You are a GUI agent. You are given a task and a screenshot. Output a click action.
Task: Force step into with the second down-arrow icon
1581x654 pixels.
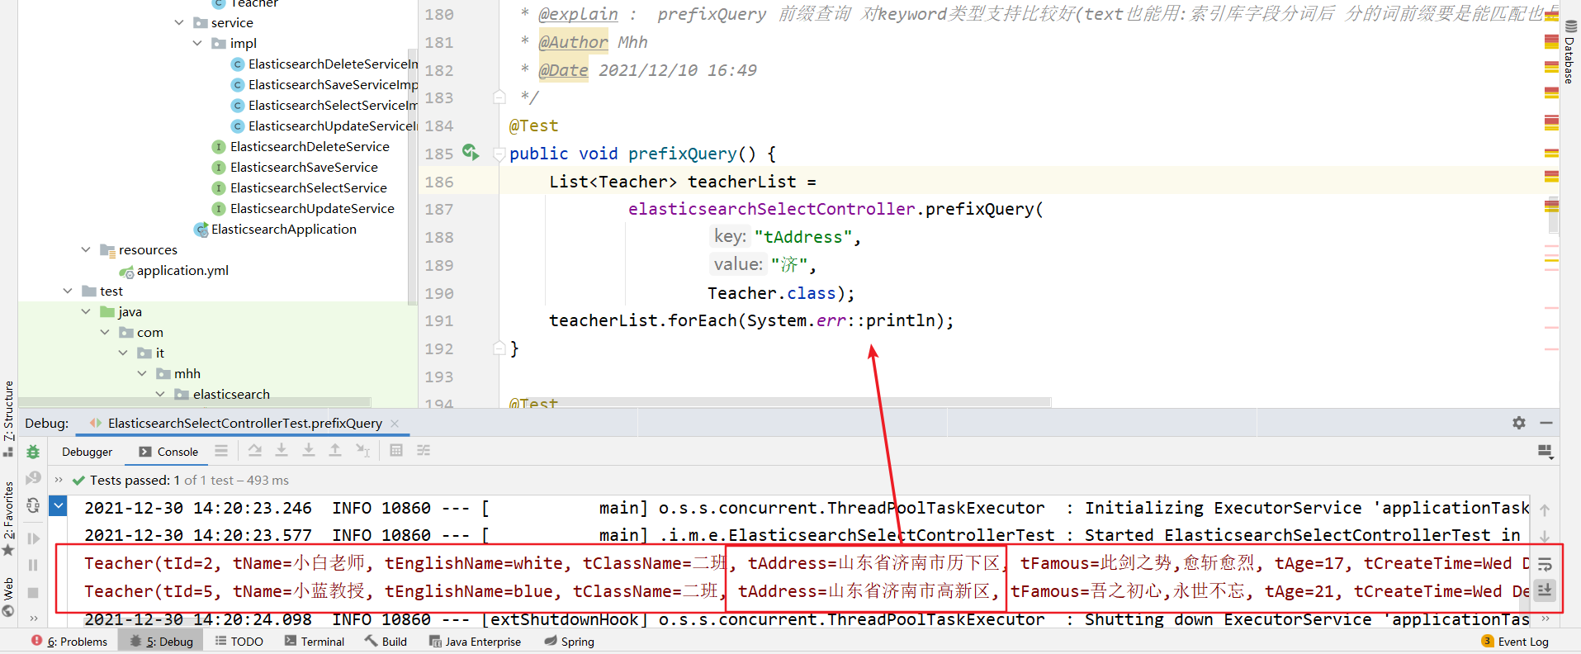pos(308,450)
